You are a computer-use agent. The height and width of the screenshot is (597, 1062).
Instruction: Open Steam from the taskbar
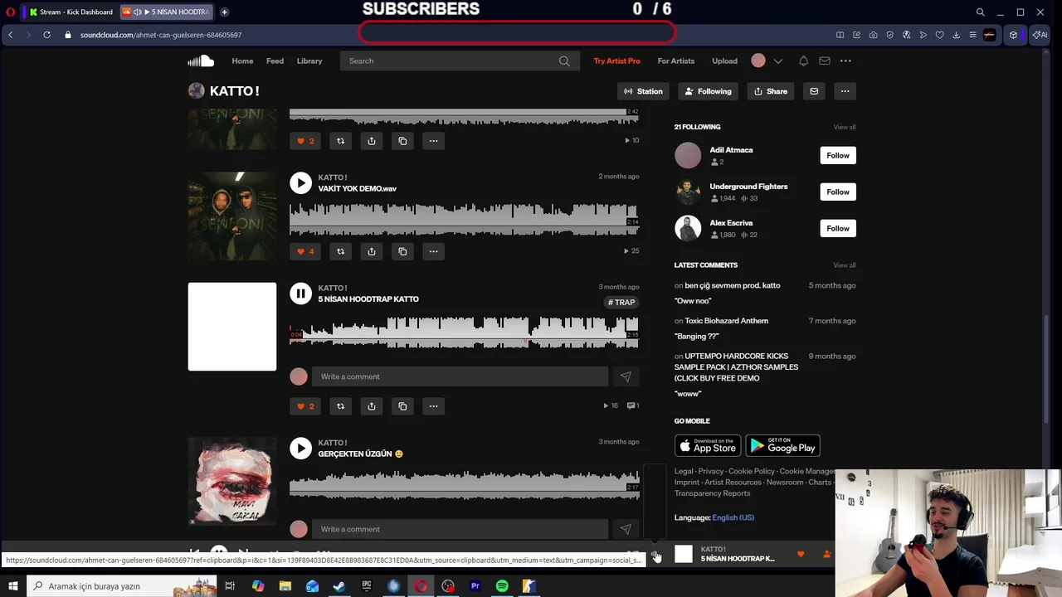(x=339, y=586)
